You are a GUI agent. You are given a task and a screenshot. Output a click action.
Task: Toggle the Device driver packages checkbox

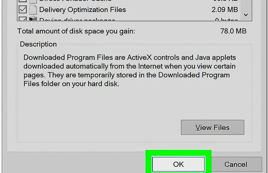coord(23,19)
